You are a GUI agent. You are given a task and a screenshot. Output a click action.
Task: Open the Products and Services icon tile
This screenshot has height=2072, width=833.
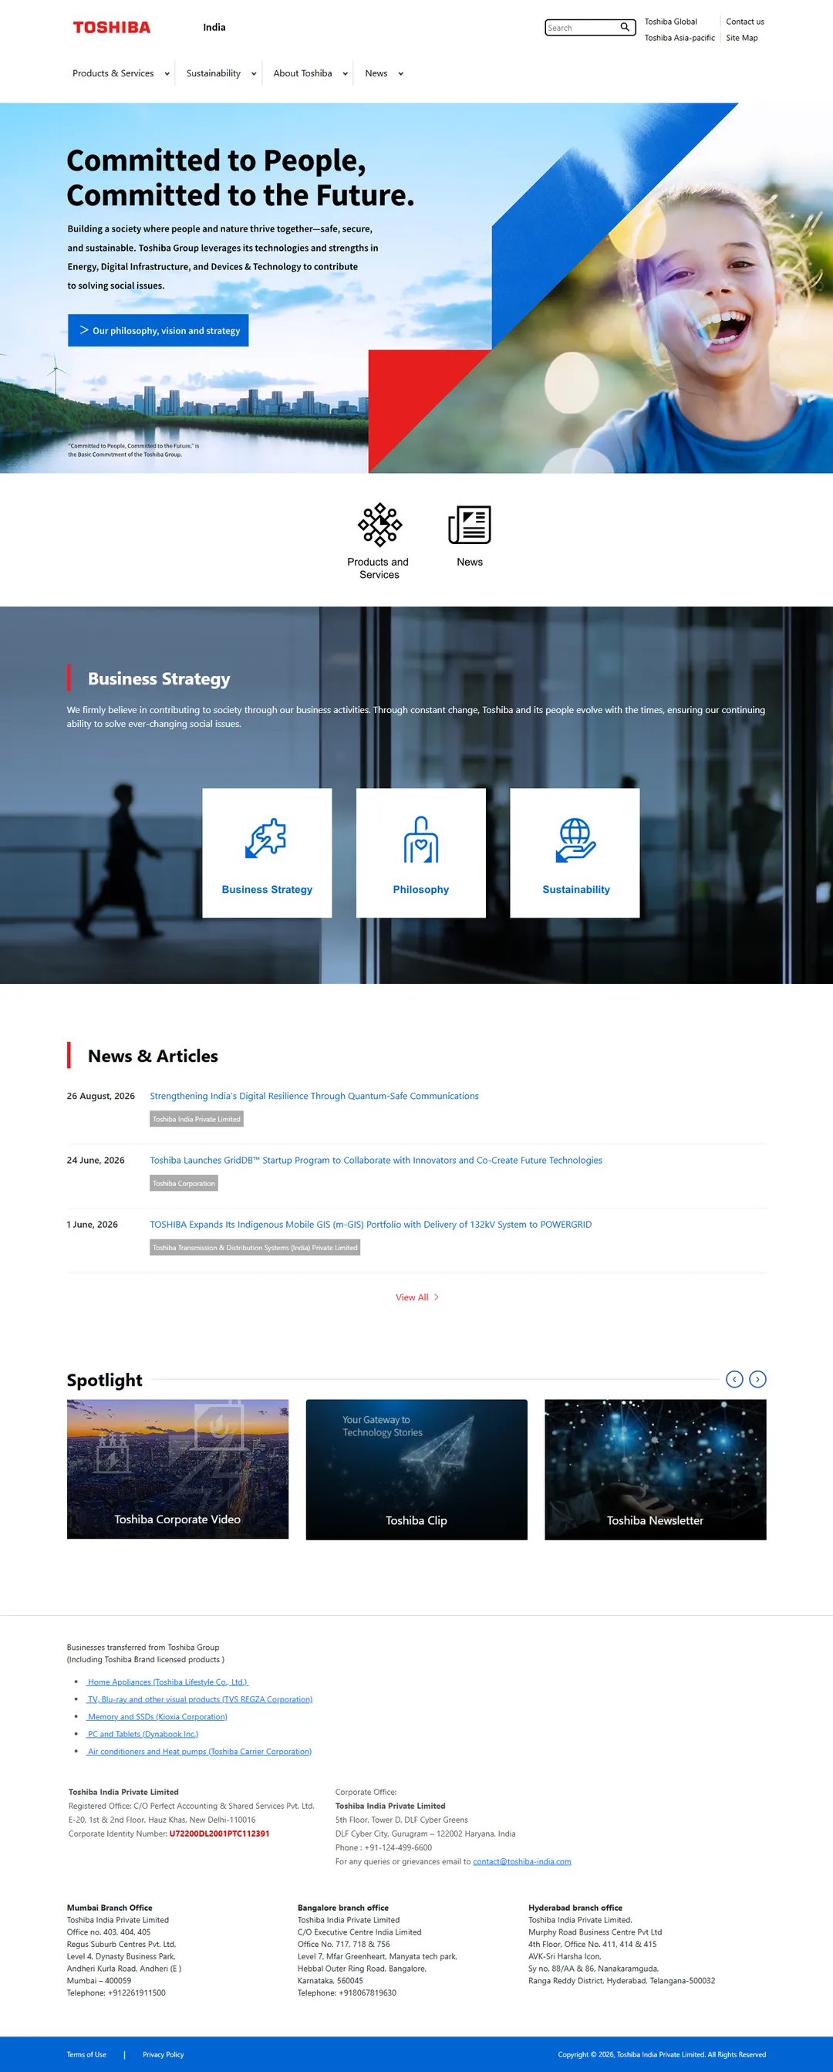point(379,540)
